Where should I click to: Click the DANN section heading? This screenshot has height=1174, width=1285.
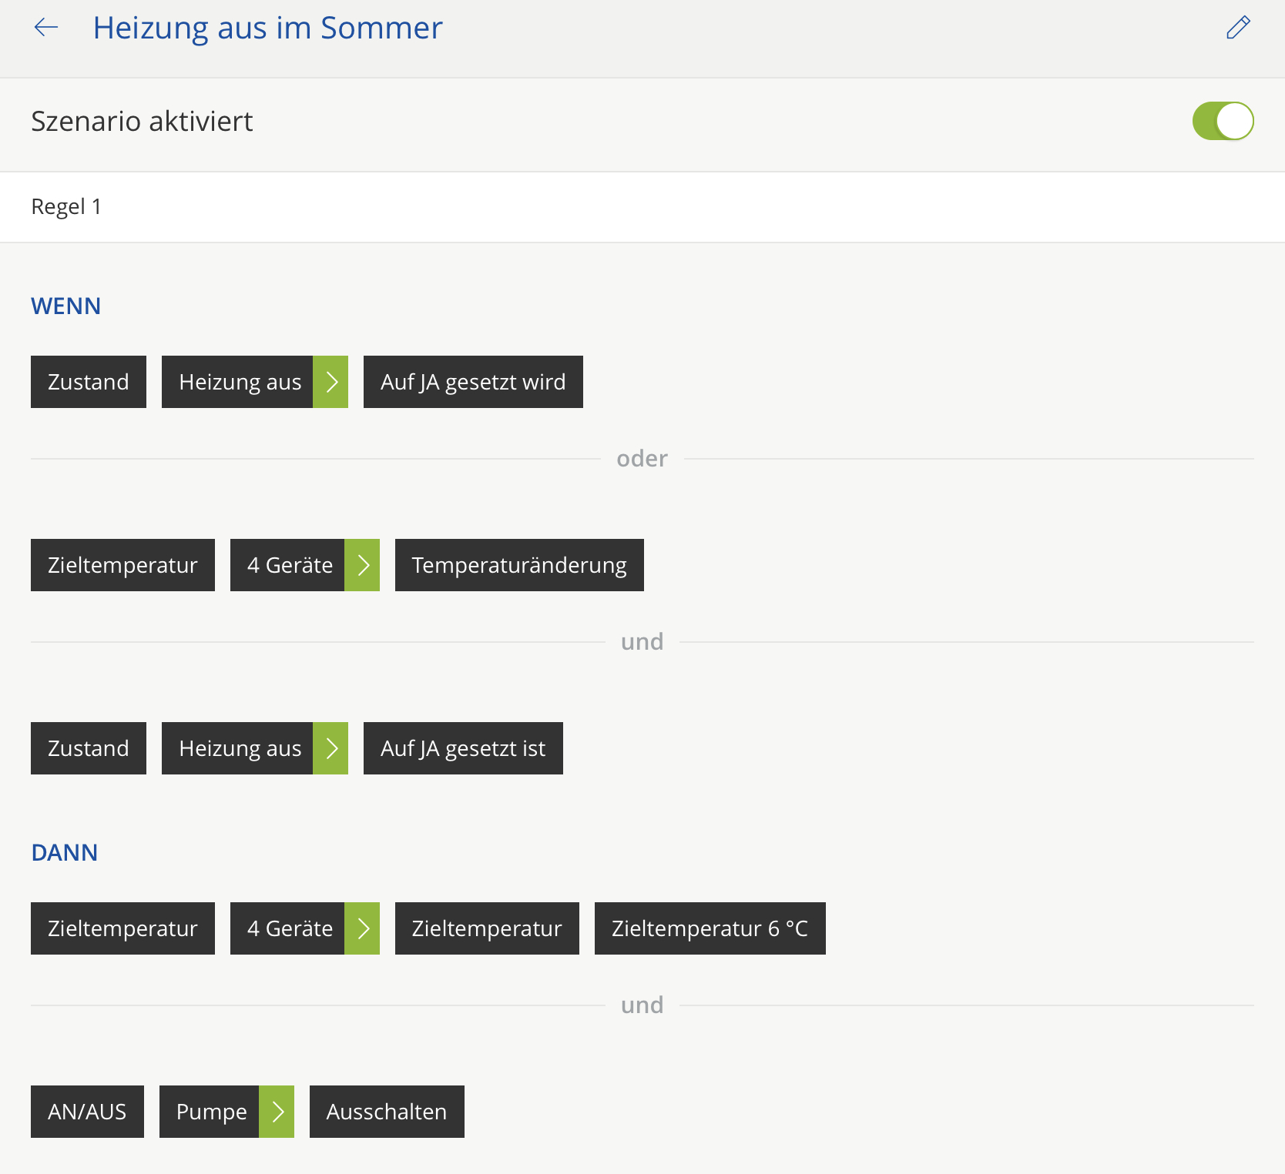pyautogui.click(x=65, y=853)
